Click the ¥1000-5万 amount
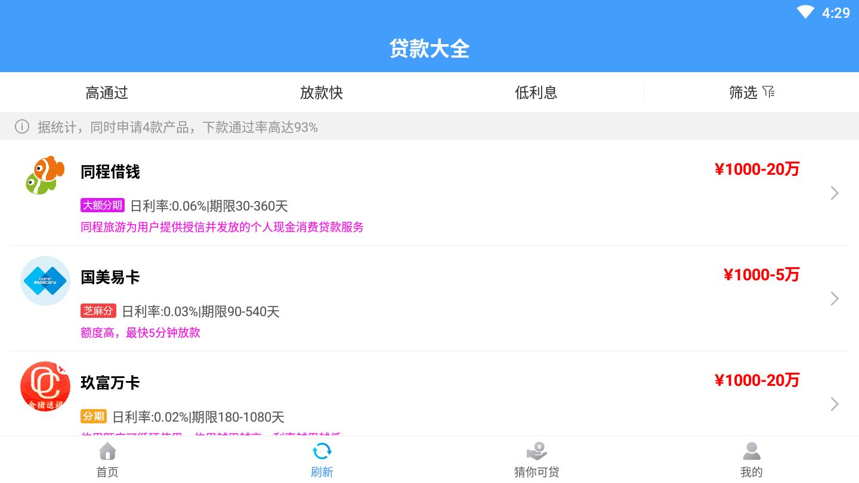 click(761, 275)
